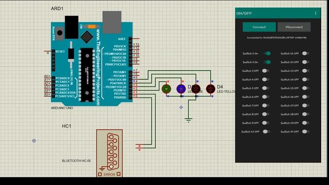Click the Connected to status text
The image size is (329, 185).
click(x=277, y=38)
